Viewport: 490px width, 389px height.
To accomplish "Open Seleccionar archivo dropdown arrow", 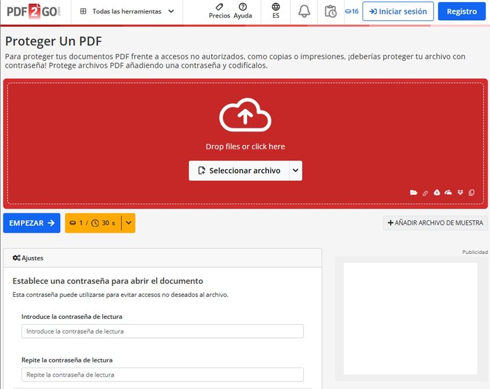I will [295, 170].
